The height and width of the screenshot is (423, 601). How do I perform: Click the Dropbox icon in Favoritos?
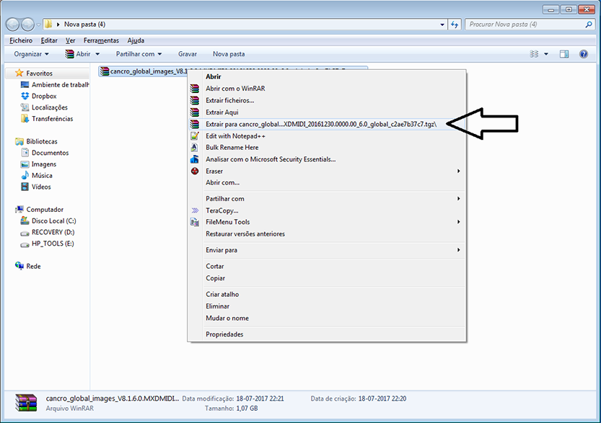(x=25, y=96)
